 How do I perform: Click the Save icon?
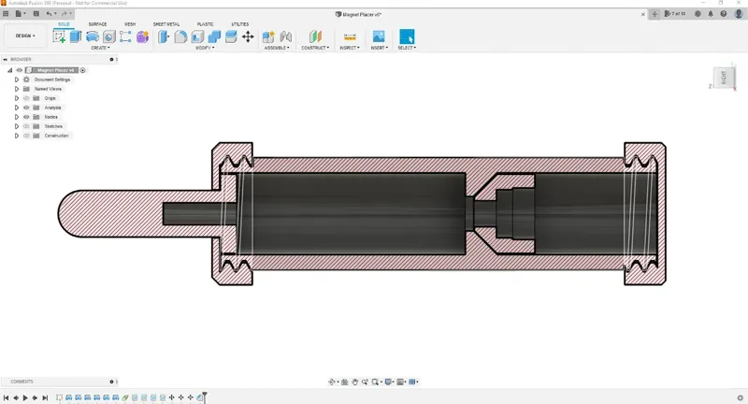(36, 14)
